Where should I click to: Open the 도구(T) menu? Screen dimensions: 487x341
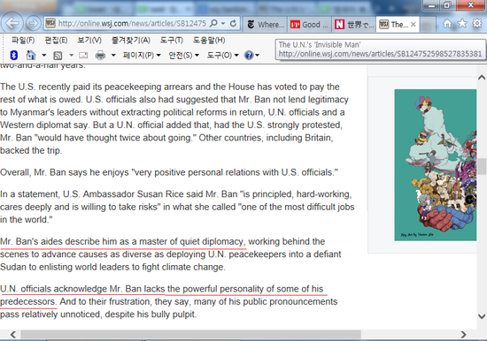[172, 41]
